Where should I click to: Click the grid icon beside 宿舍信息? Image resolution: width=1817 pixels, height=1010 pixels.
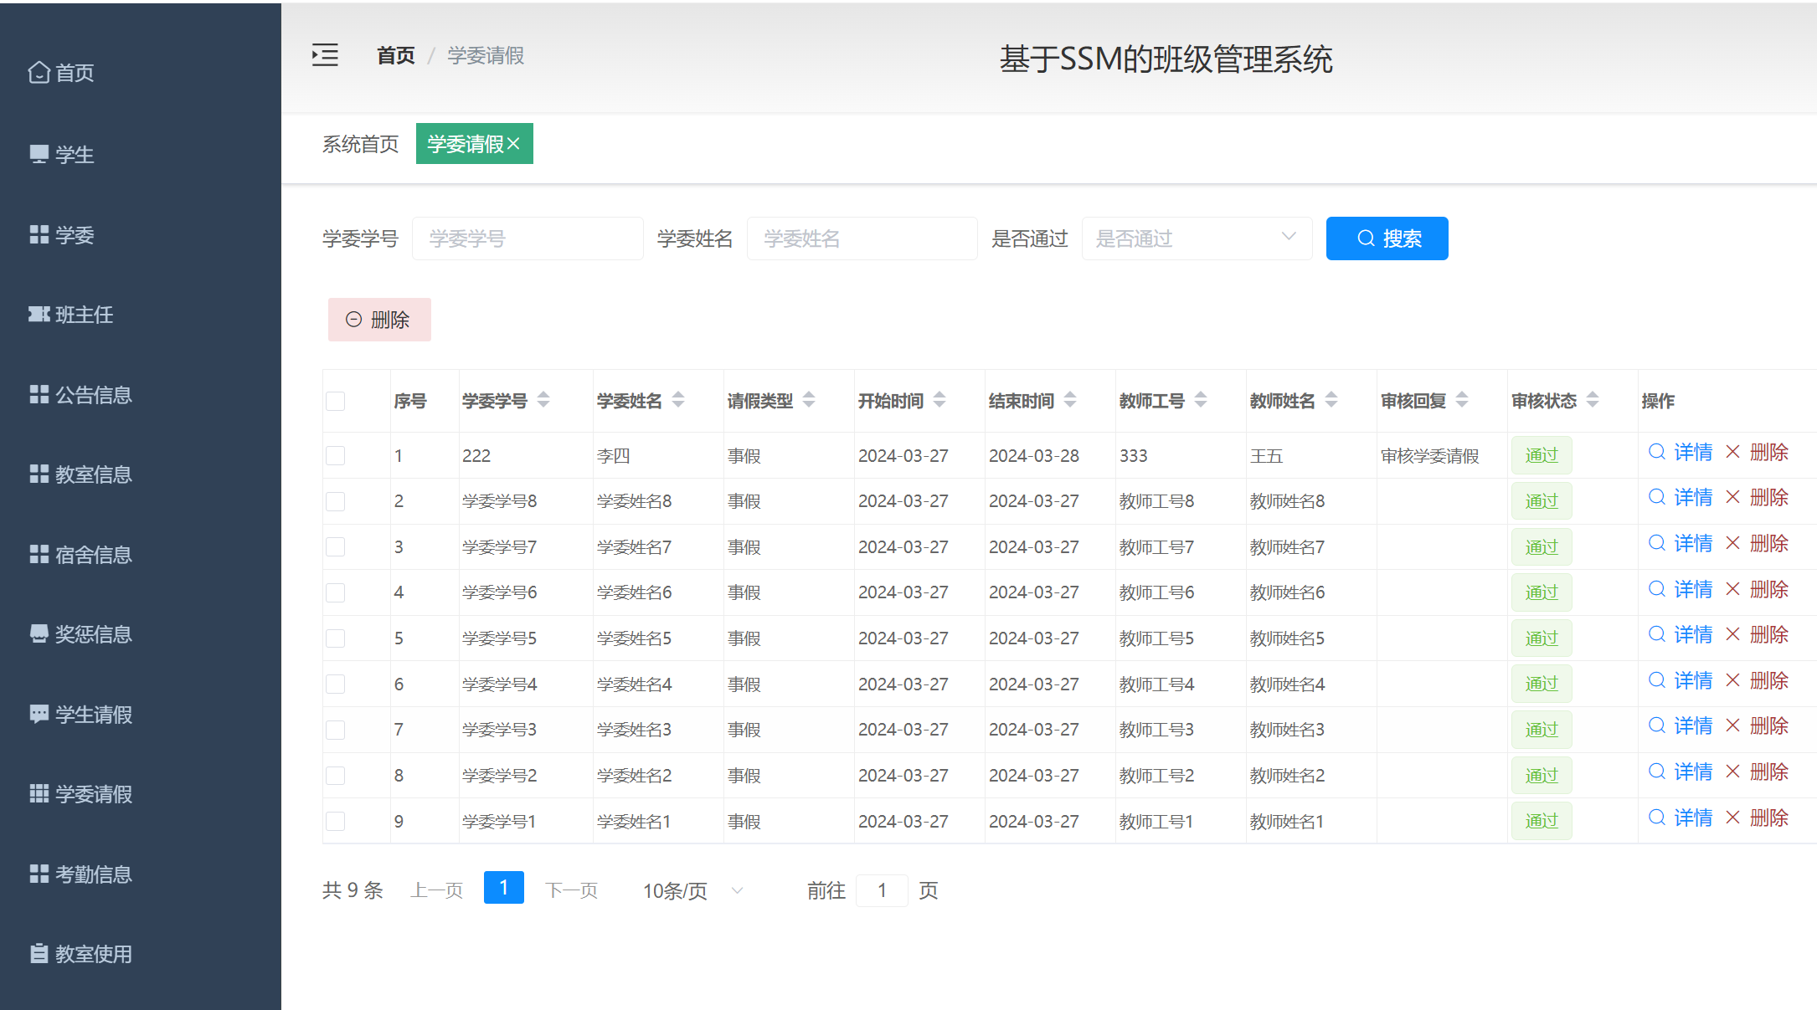point(39,555)
